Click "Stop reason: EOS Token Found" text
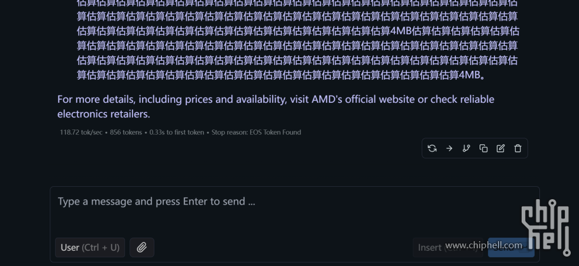The width and height of the screenshot is (579, 266). tap(257, 132)
